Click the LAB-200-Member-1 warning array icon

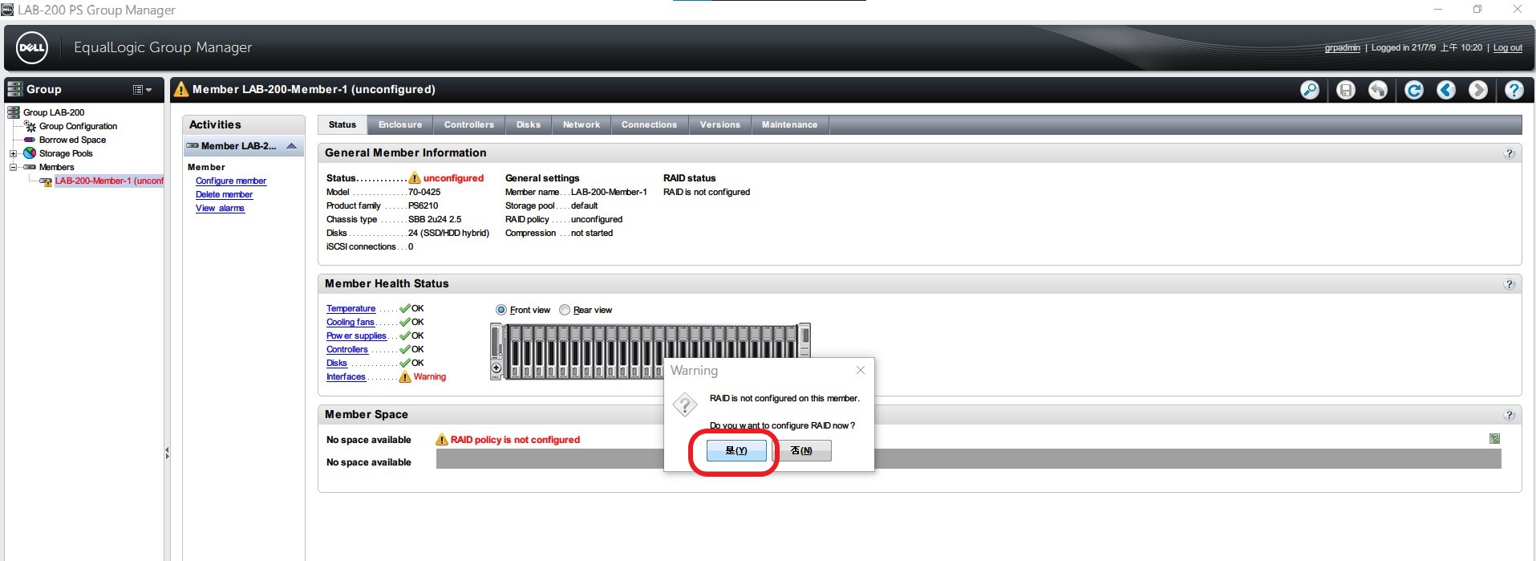[46, 181]
